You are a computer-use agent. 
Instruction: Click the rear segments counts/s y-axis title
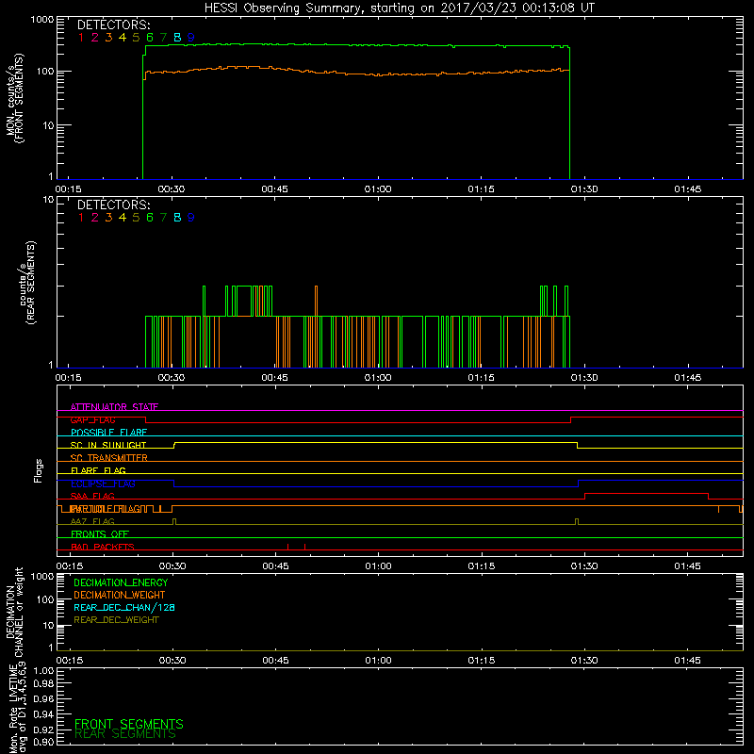tap(27, 283)
